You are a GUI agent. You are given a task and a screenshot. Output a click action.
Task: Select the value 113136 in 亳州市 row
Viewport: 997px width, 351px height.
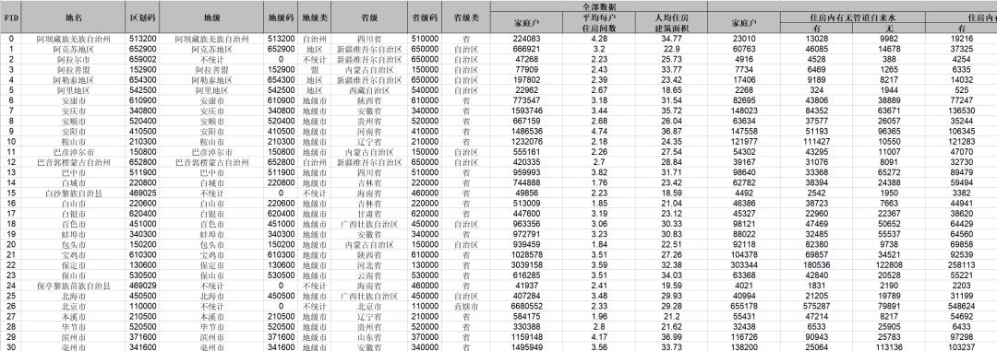[889, 346]
